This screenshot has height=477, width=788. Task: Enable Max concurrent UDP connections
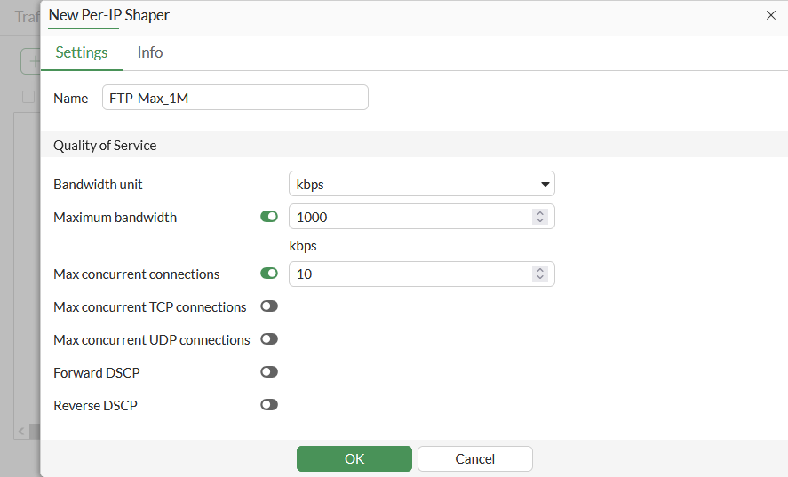click(x=269, y=339)
